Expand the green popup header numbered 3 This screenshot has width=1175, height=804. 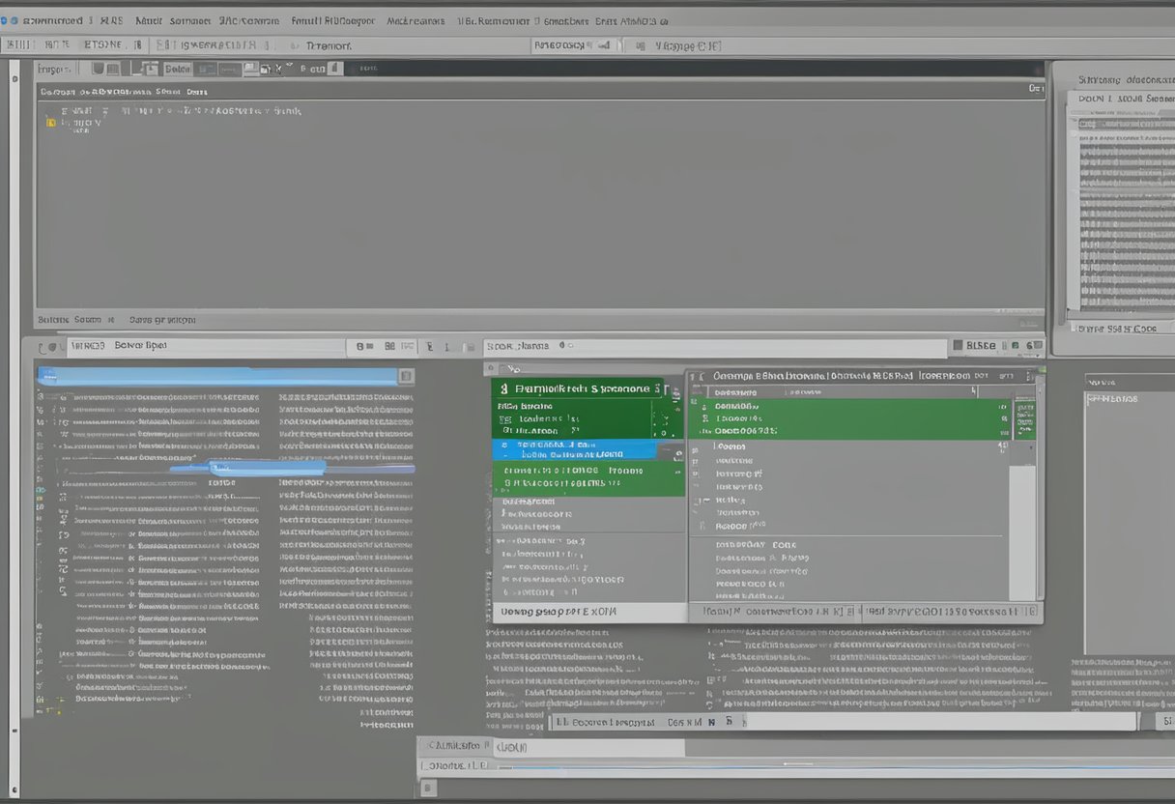tap(578, 388)
